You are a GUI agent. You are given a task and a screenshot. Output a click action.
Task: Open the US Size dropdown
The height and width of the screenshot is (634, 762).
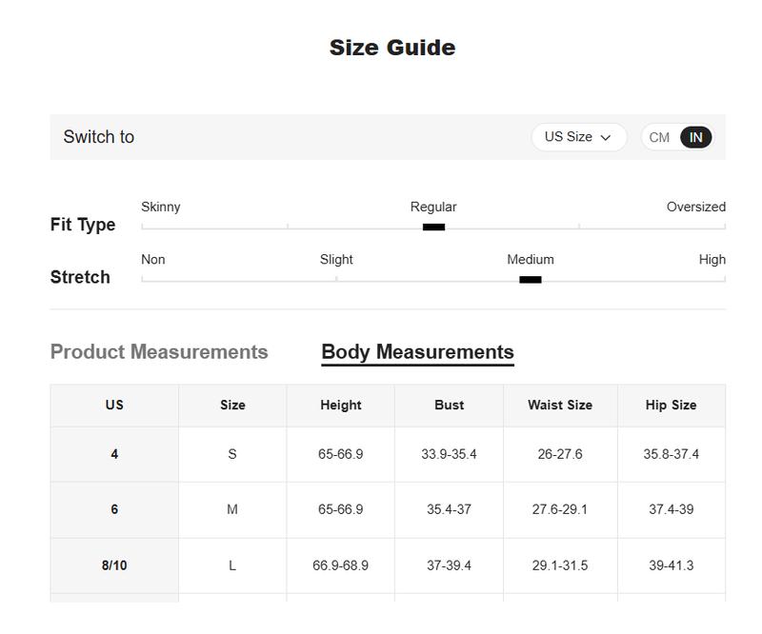578,137
